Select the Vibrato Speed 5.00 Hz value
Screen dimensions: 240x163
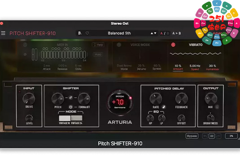pos(195,66)
